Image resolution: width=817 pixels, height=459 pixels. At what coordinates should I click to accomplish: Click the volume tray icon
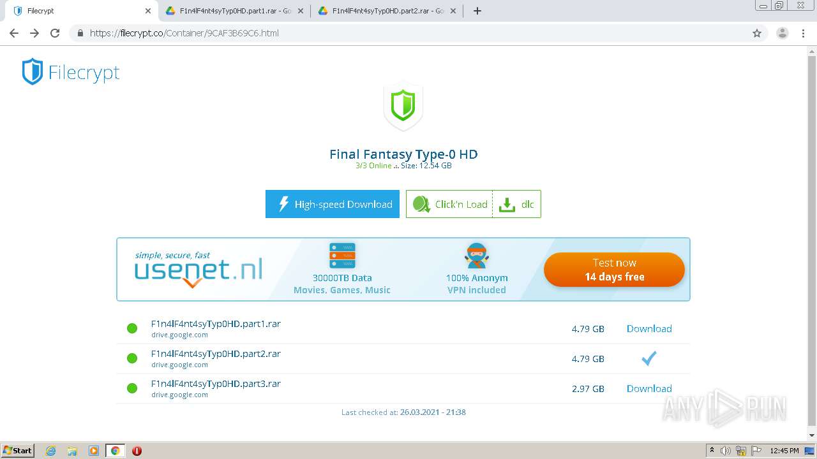pyautogui.click(x=726, y=451)
